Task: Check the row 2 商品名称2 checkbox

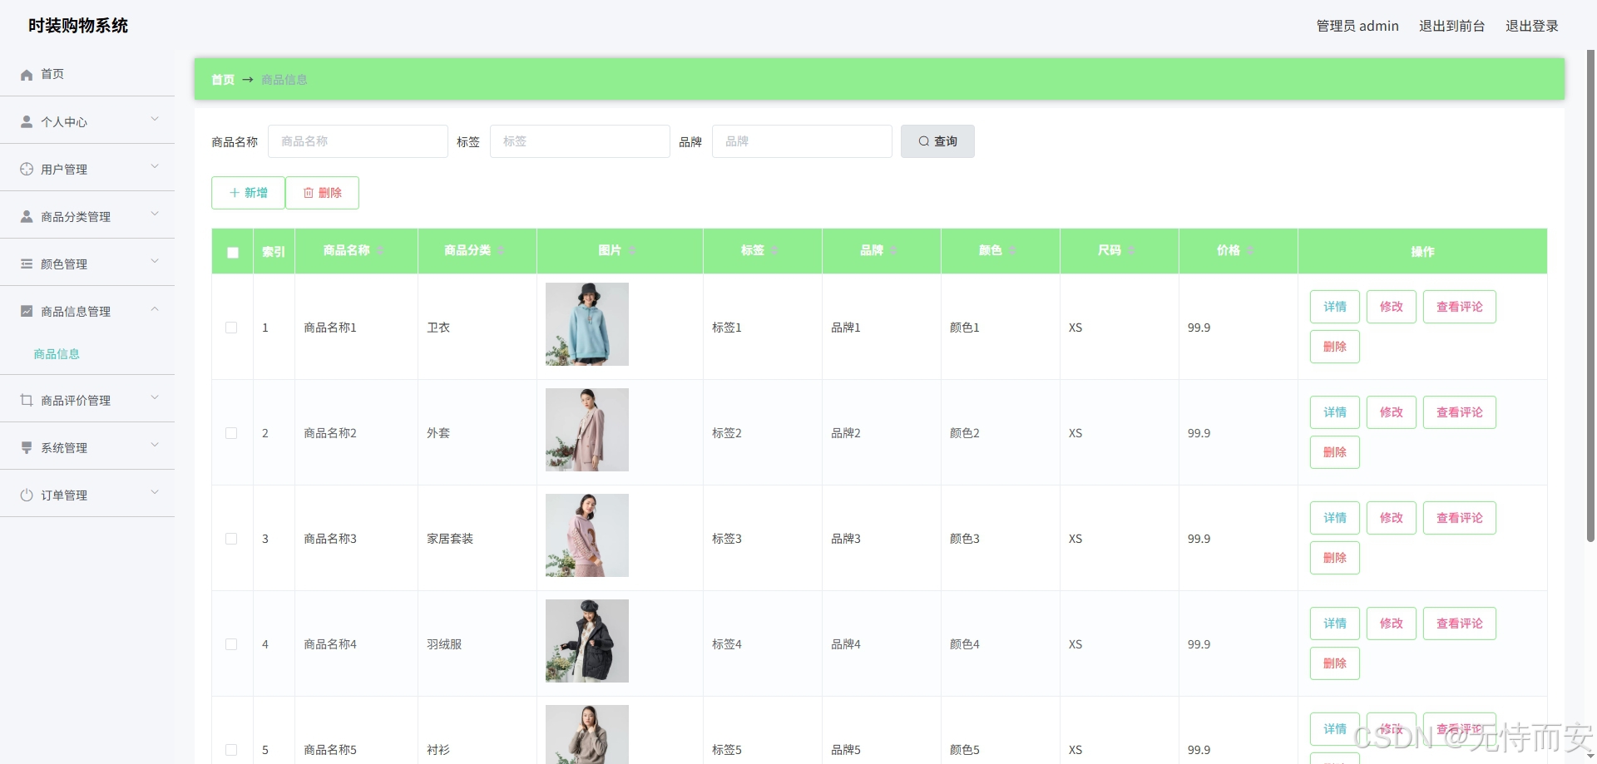Action: pos(231,433)
